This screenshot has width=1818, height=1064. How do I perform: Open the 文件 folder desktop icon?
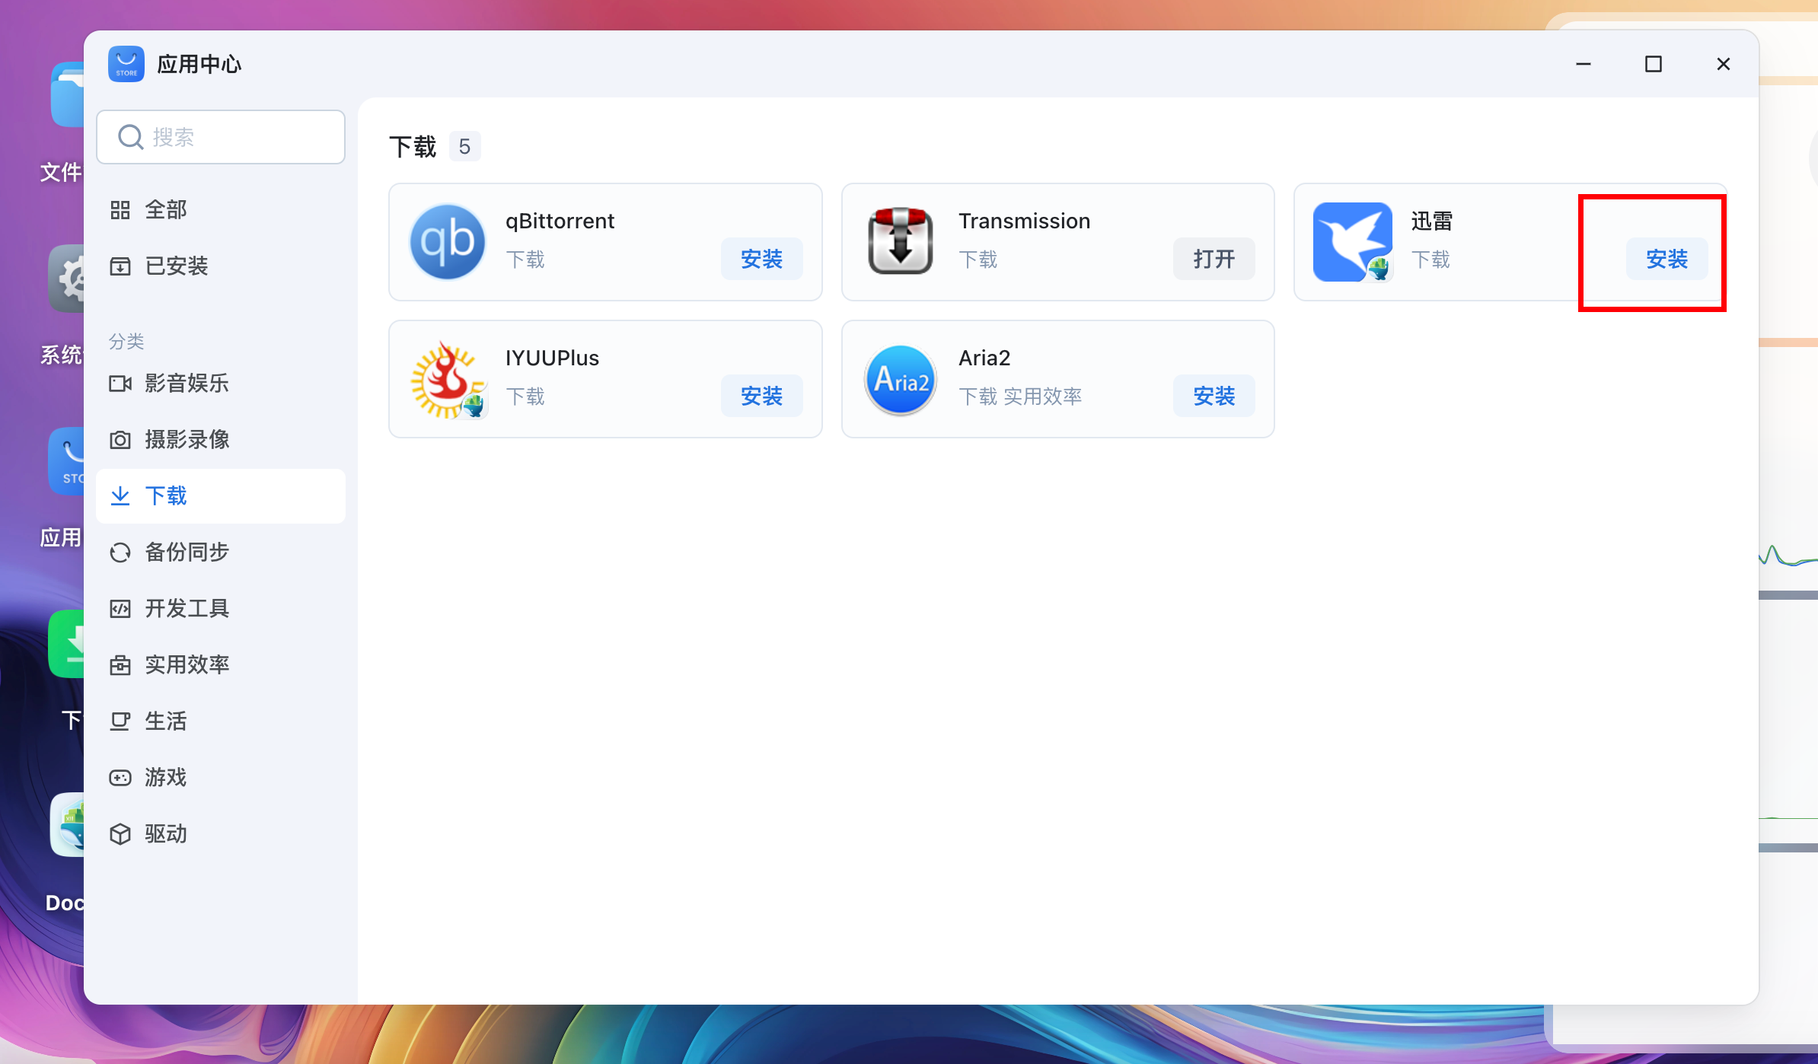point(68,95)
